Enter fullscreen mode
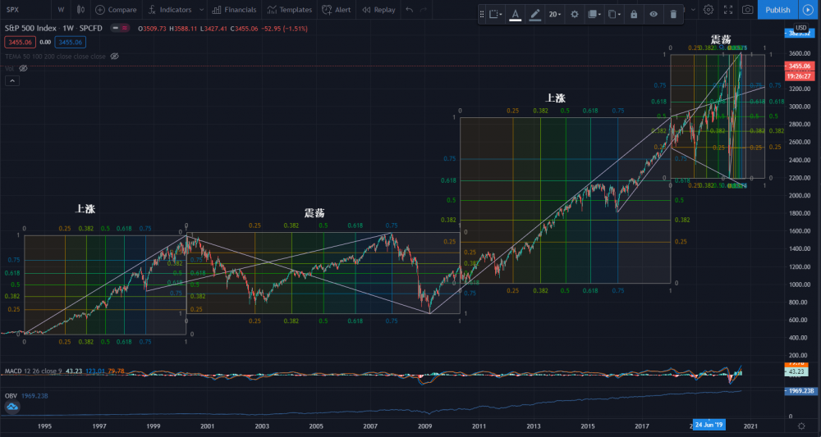 (x=728, y=10)
